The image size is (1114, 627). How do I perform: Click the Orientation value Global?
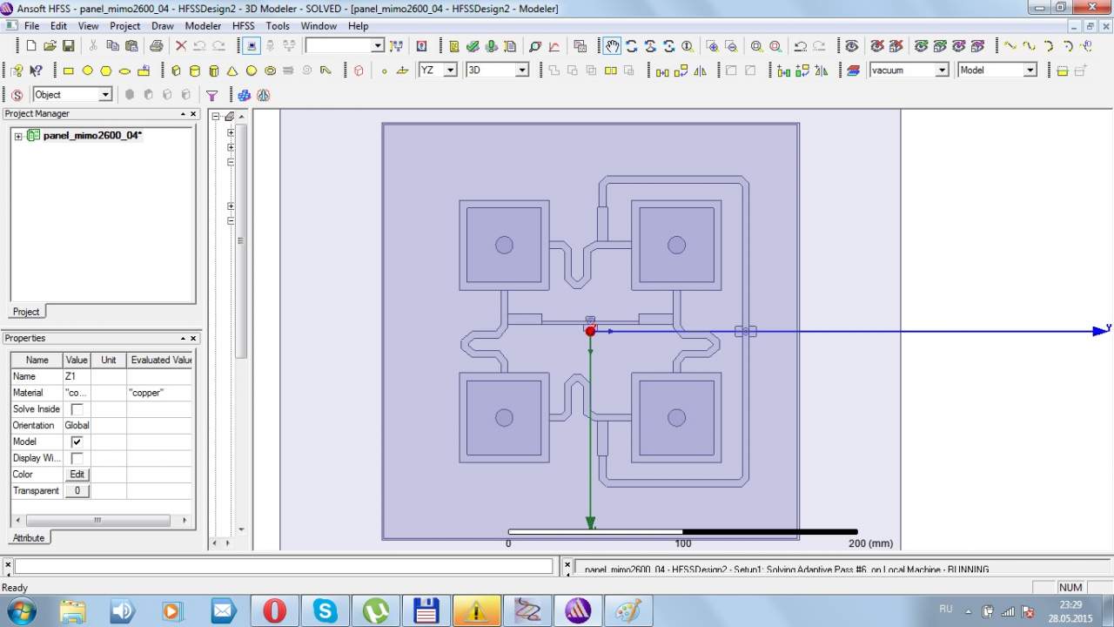pyautogui.click(x=77, y=426)
